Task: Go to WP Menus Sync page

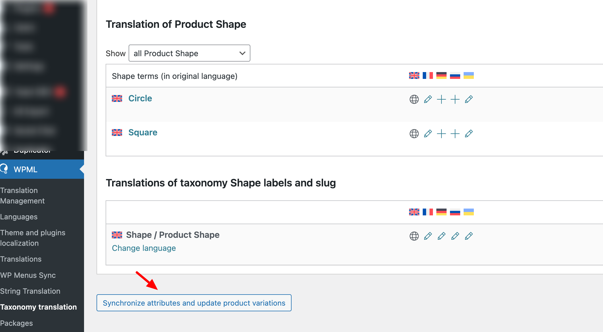Action: 28,275
